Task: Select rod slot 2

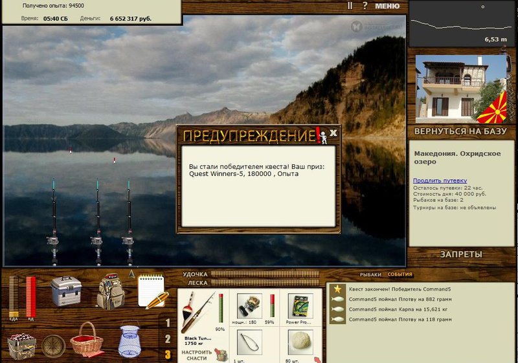Action: (168, 339)
